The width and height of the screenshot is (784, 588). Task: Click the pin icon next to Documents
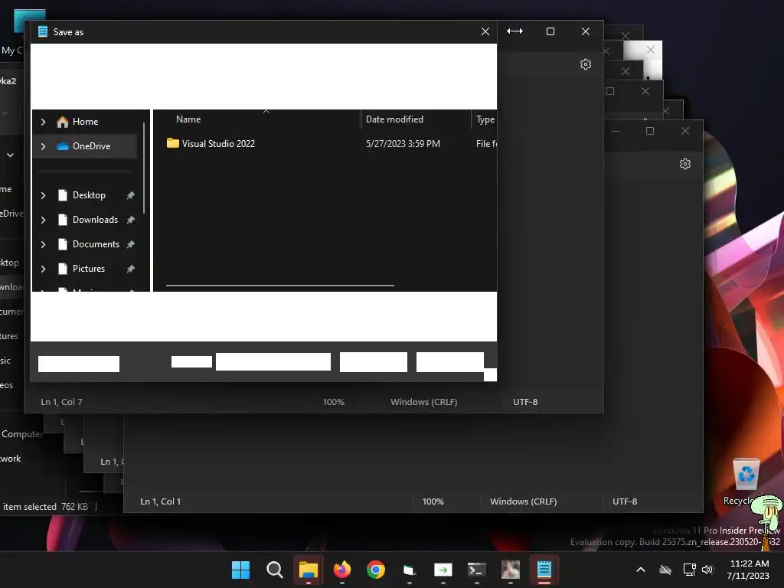(130, 244)
